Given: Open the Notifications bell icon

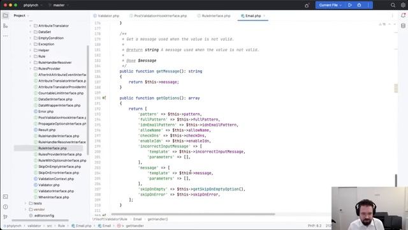Looking at the screenshot, I should pos(403,15).
